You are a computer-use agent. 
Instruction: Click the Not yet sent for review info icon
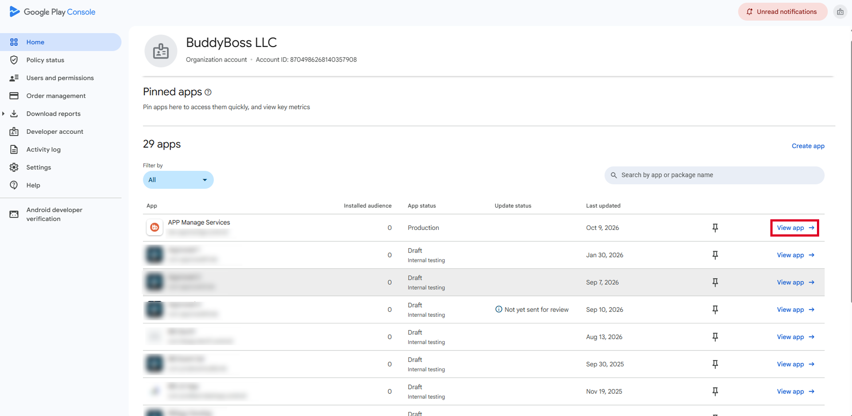[499, 309]
